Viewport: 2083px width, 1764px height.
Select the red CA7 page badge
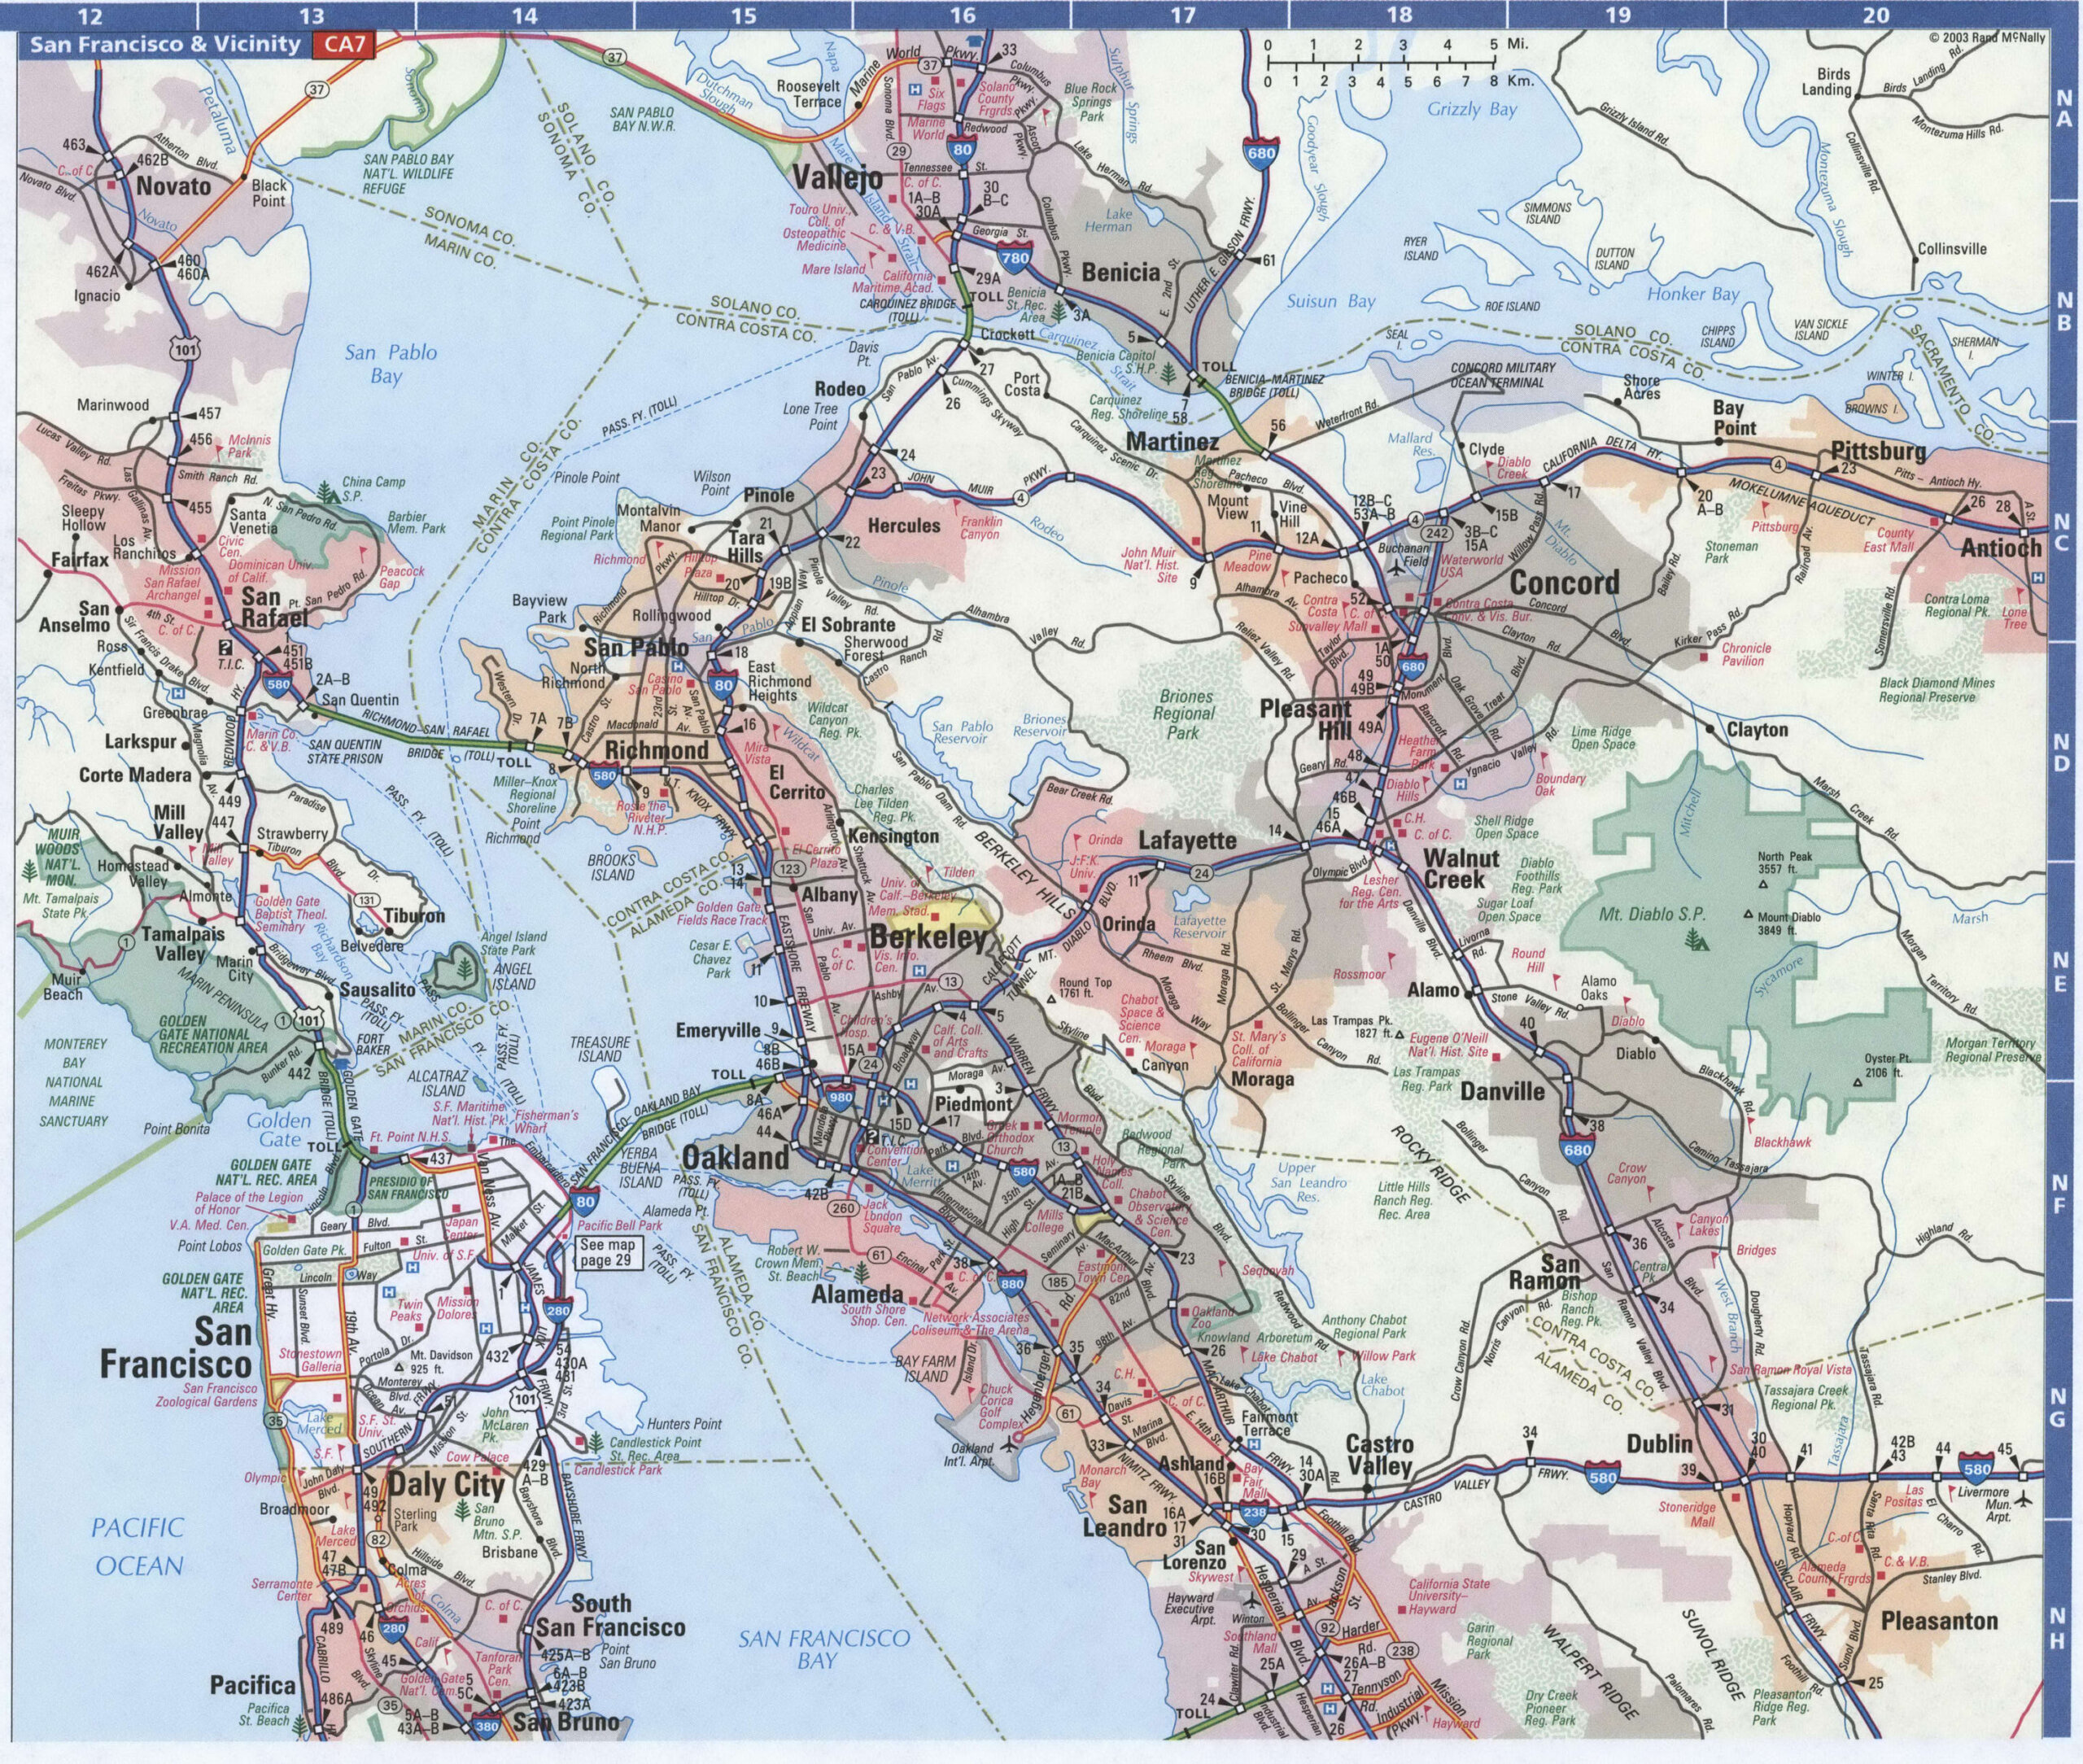(x=343, y=45)
